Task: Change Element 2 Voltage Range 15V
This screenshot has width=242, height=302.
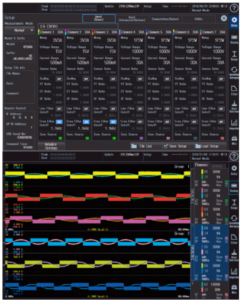Action: [x=78, y=50]
